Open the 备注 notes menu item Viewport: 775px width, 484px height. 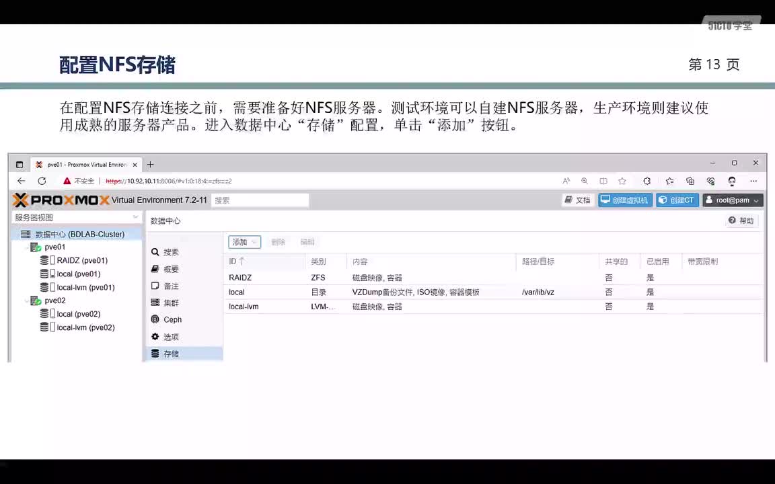tap(184, 286)
